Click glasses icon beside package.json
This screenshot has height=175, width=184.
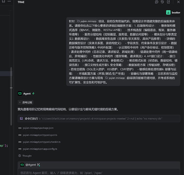[x=20, y=128]
